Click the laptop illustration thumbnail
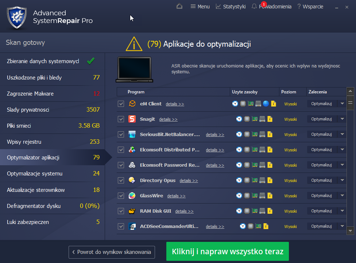The width and height of the screenshot is (356, 263). point(134,70)
